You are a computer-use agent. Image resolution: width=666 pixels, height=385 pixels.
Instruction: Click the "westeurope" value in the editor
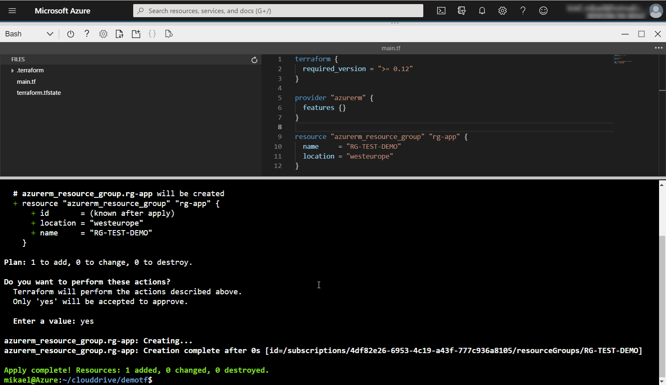click(370, 157)
